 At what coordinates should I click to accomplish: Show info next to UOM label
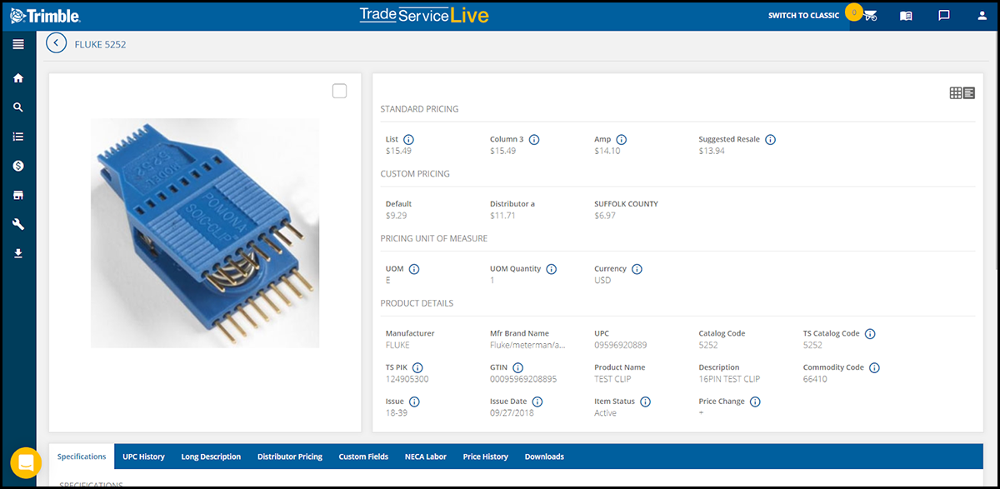414,269
